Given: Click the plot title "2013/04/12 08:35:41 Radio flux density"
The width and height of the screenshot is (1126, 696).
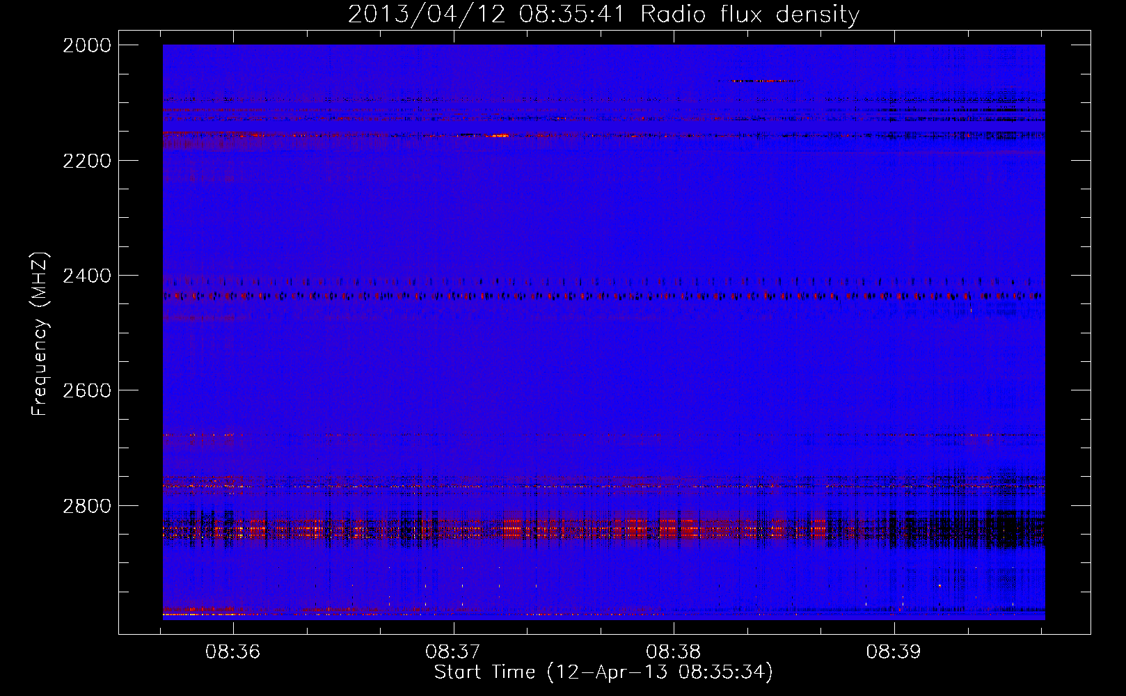Looking at the screenshot, I should (603, 14).
